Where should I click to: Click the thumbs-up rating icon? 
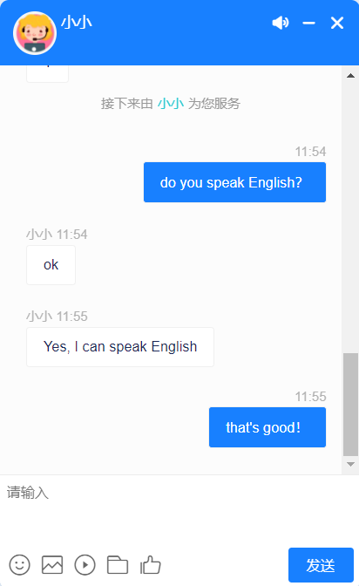(151, 565)
